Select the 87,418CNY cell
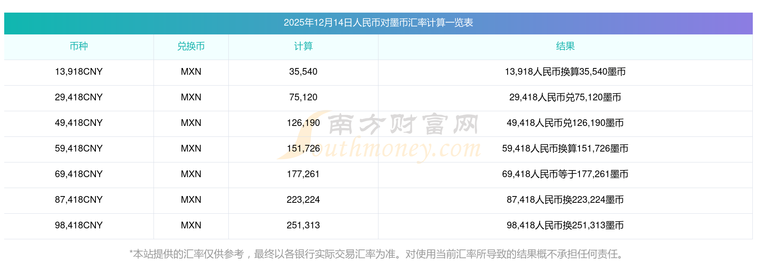This screenshot has height=267, width=757. (x=79, y=200)
